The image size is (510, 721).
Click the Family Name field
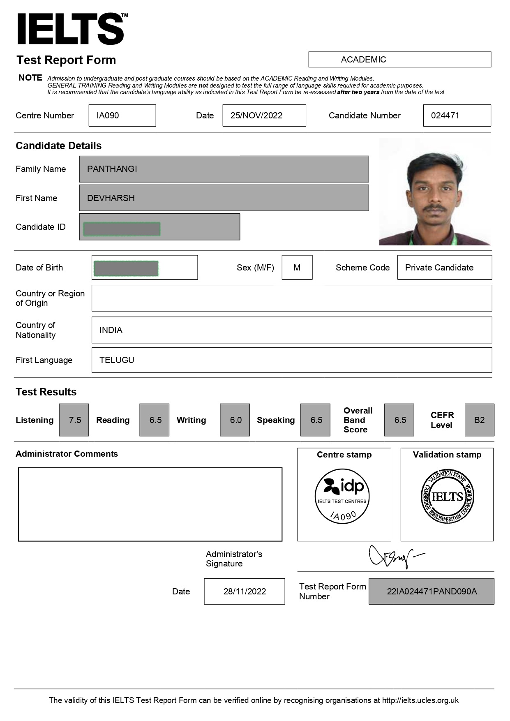224,169
